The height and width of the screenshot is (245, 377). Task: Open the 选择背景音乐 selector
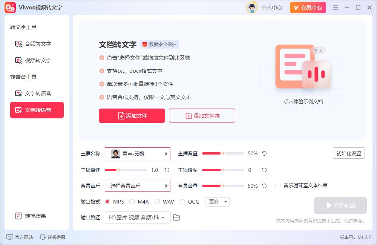(138, 186)
